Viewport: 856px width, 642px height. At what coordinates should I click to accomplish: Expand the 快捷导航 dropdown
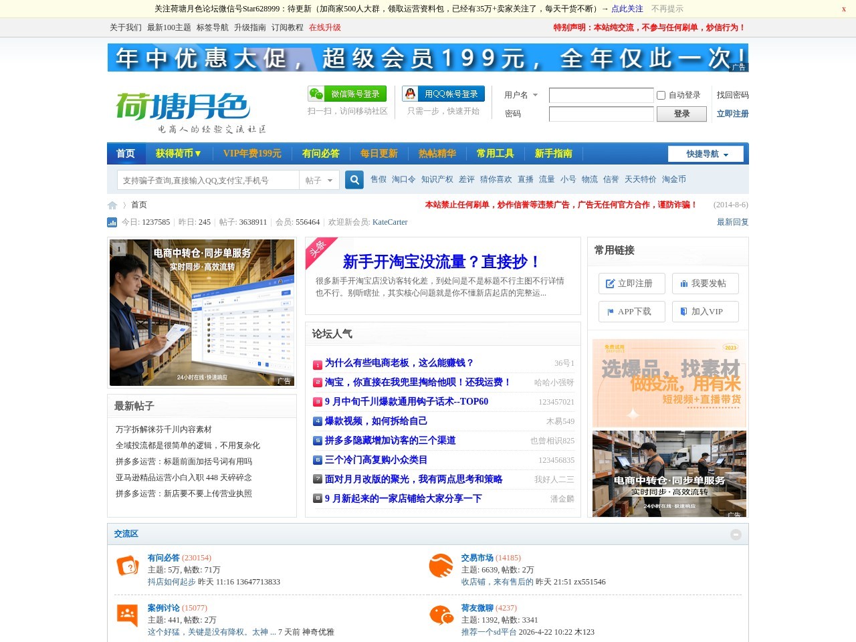click(x=706, y=154)
